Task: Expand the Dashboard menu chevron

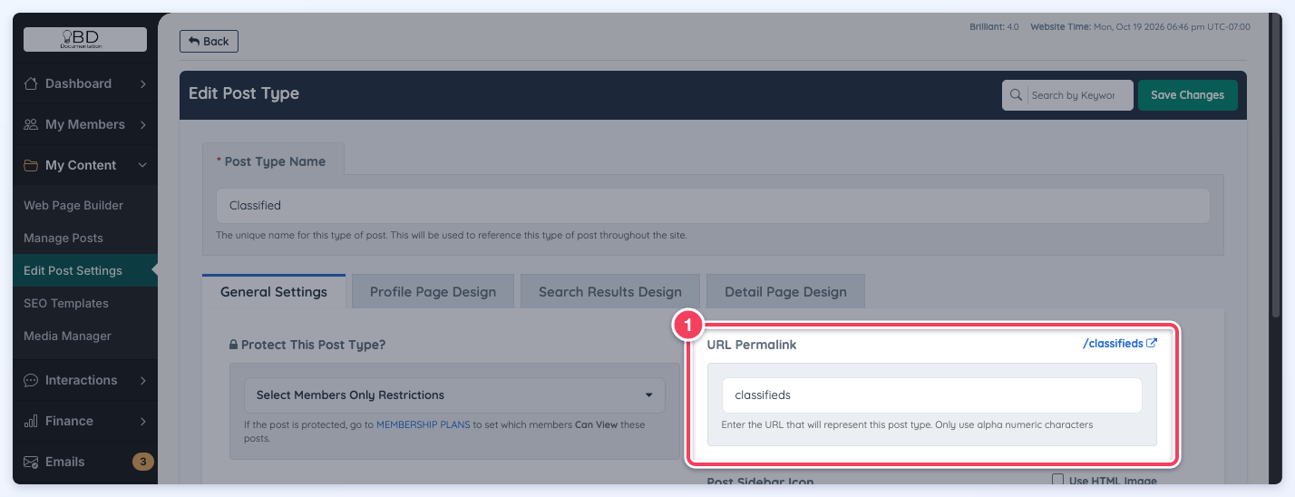Action: [x=143, y=83]
